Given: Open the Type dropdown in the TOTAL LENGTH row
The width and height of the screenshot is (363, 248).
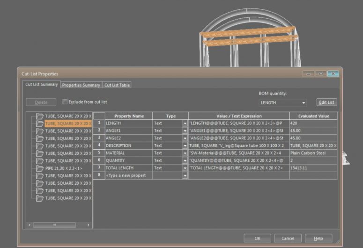Looking at the screenshot, I should point(185,168).
